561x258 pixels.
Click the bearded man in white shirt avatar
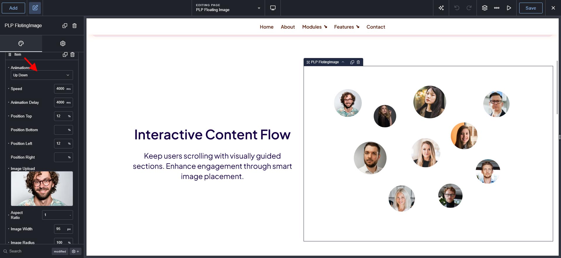370,158
